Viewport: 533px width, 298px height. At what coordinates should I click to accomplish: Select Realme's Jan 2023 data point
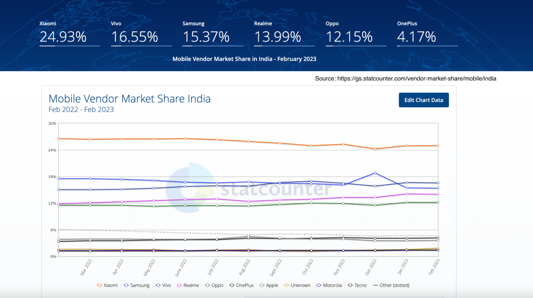click(407, 194)
